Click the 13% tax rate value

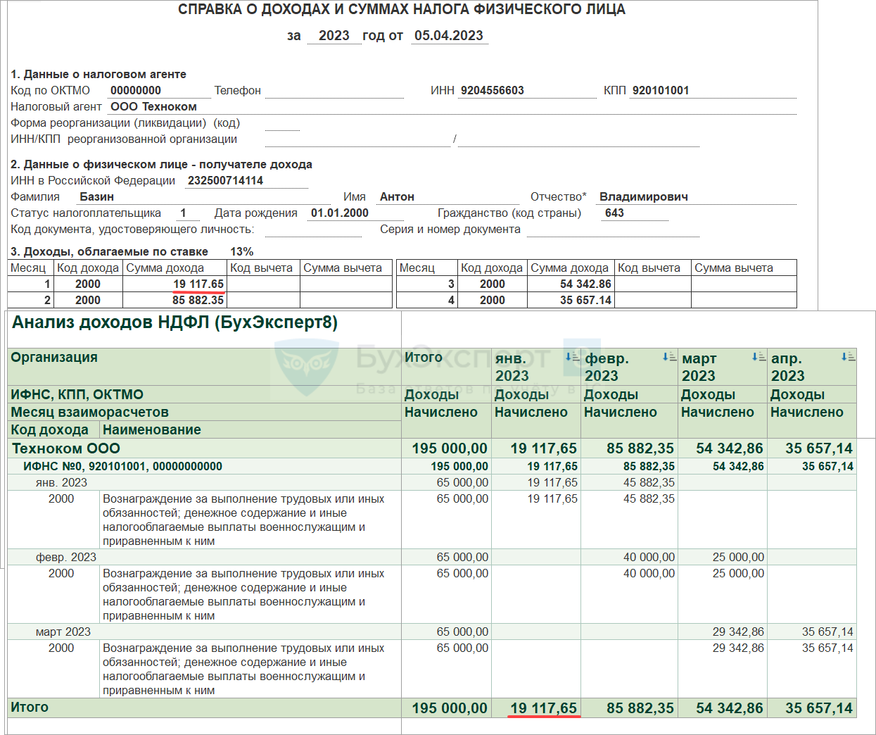[241, 251]
